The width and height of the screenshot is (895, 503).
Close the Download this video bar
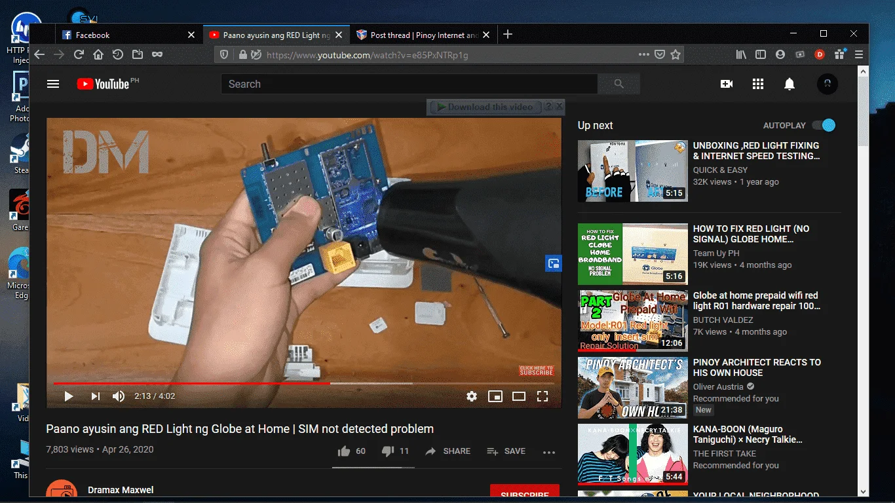click(560, 107)
